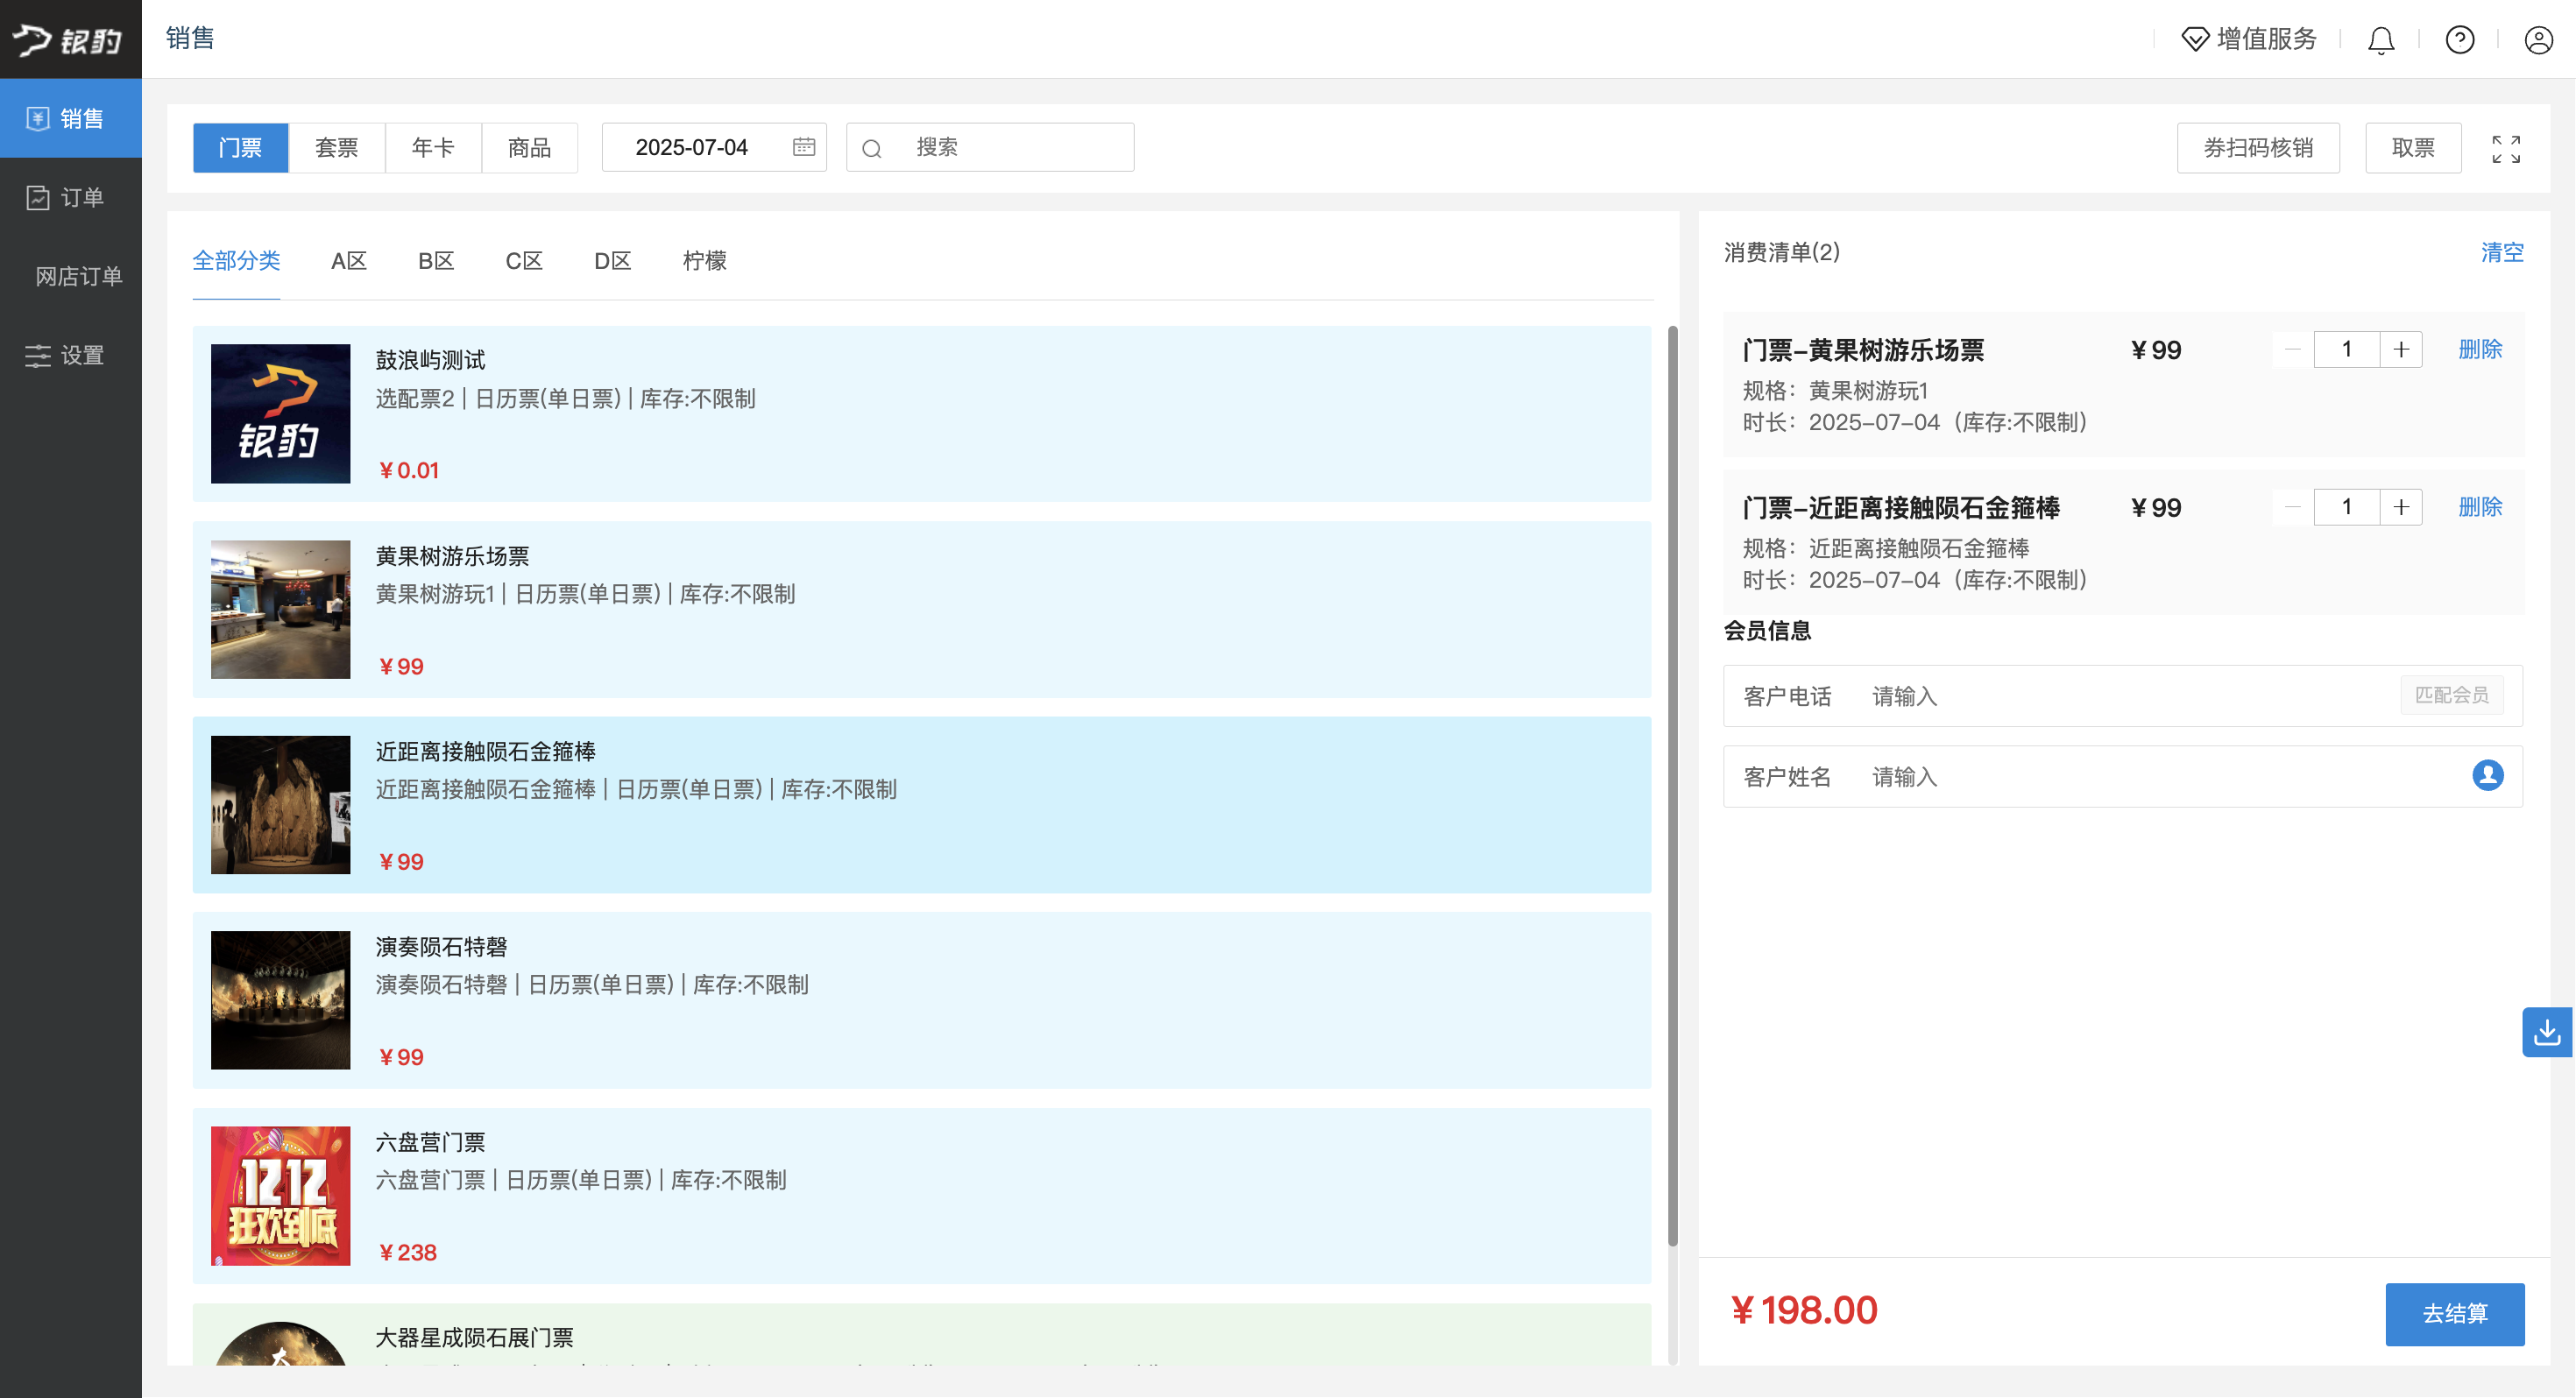Image resolution: width=2576 pixels, height=1398 pixels.
Task: Delete 近距离接触陨石金箍棒 from the cart
Action: coord(2480,507)
